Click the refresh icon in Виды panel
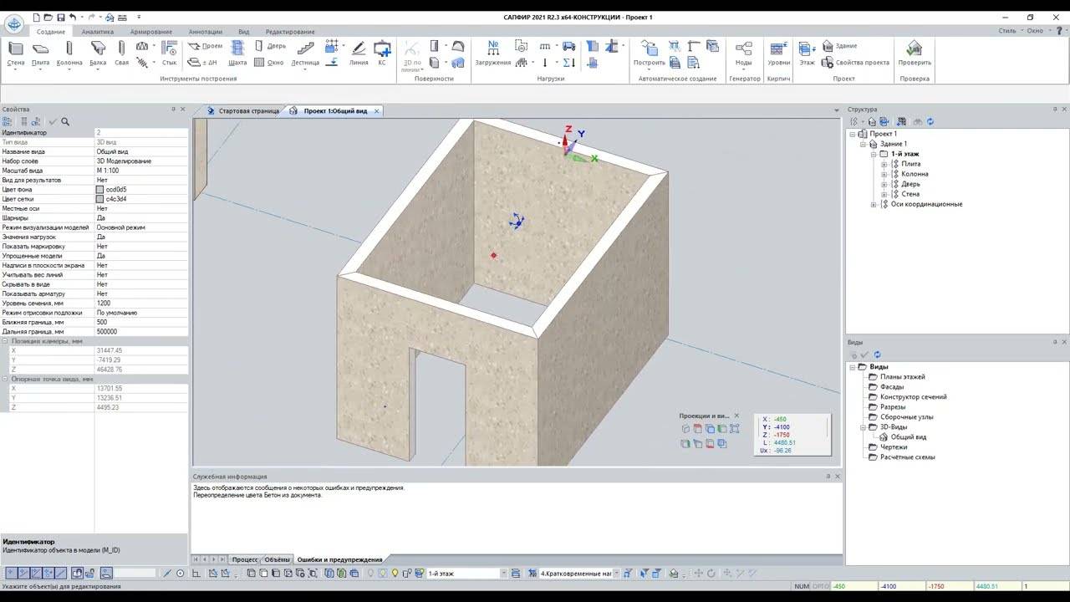 (x=877, y=355)
